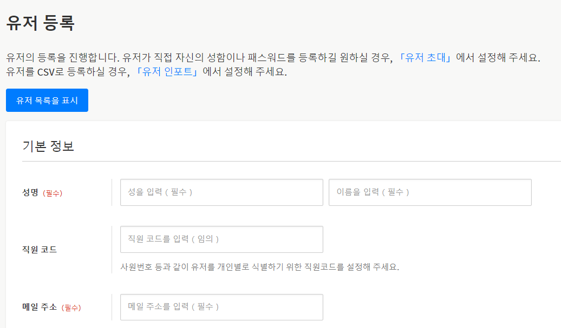
Task: Click the 유저 등록 page heading
Action: (40, 23)
